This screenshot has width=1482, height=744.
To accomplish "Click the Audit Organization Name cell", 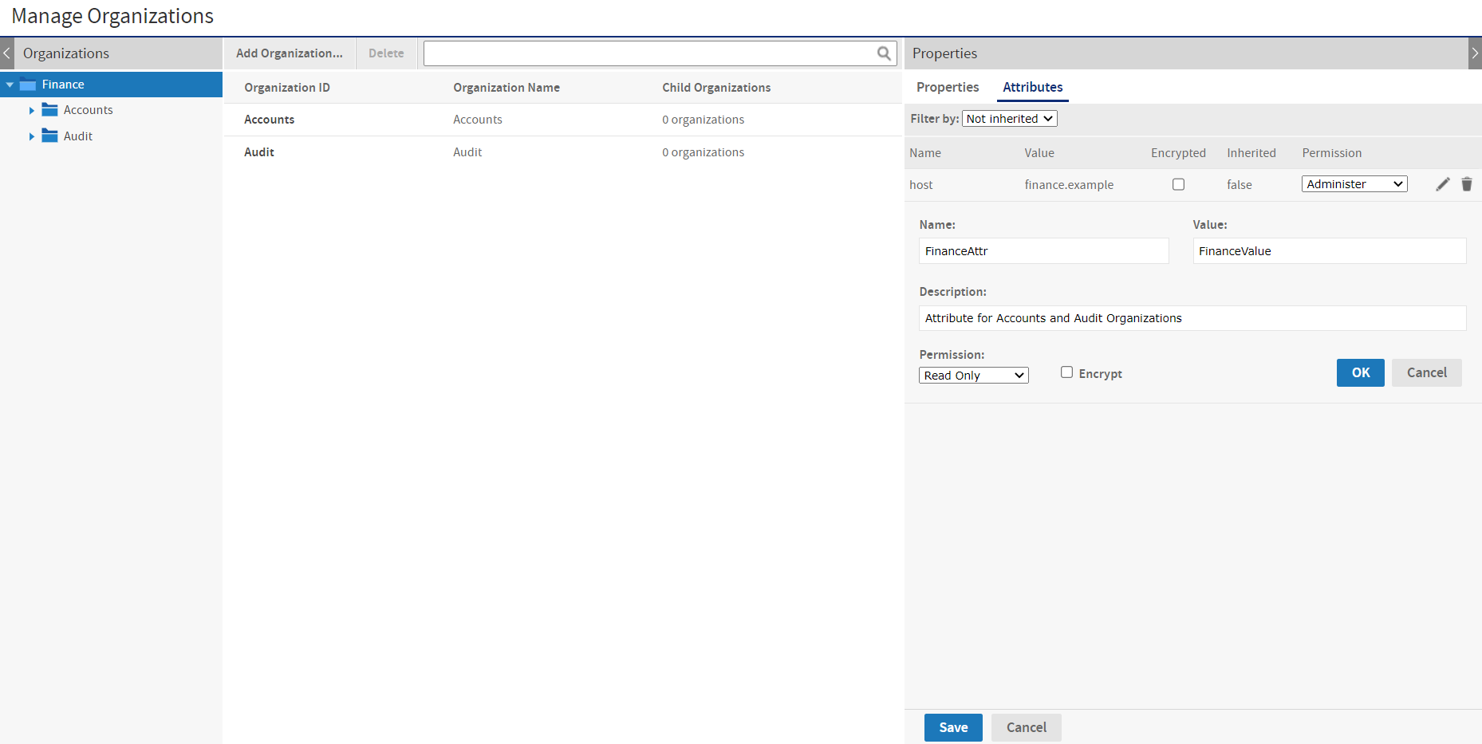I will click(467, 152).
